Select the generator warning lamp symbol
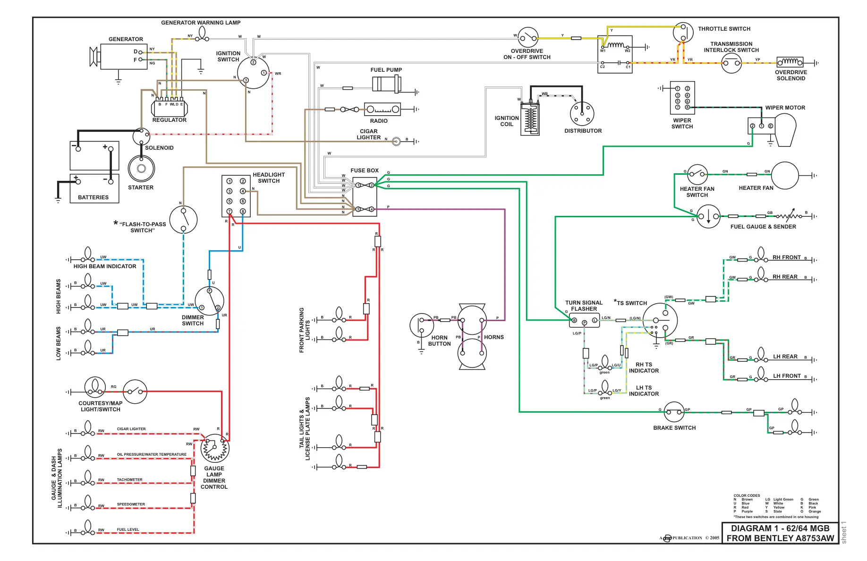This screenshot has width=867, height=561. click(203, 34)
